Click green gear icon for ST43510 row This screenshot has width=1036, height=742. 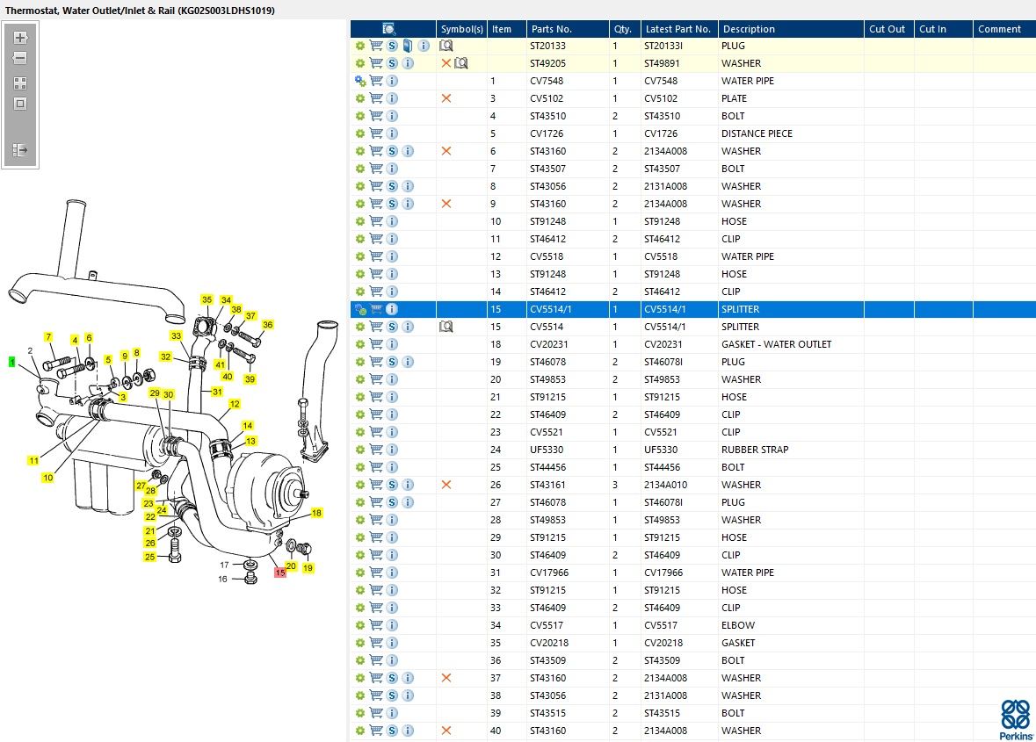pyautogui.click(x=360, y=116)
